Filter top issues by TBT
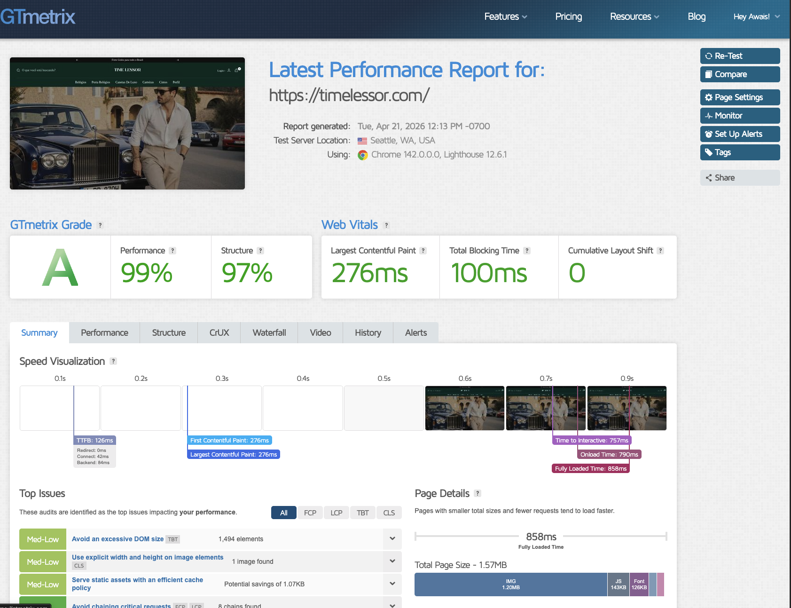 pyautogui.click(x=362, y=513)
